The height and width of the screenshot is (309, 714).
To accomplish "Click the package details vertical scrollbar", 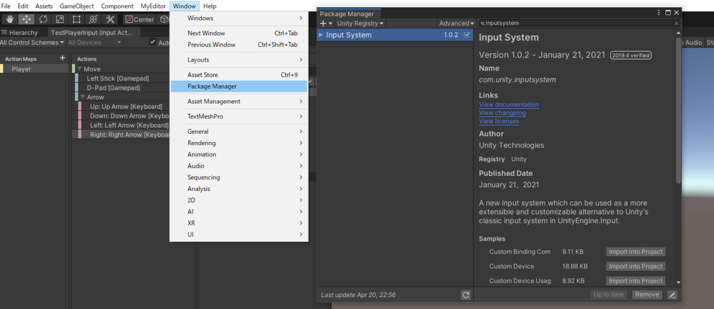I will tap(678, 110).
